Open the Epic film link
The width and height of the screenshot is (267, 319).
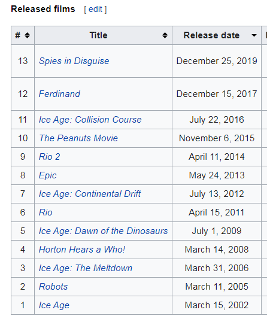[x=48, y=175]
